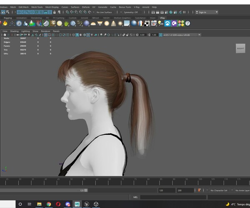Open the Mesh Tools menu

[x=37, y=7]
